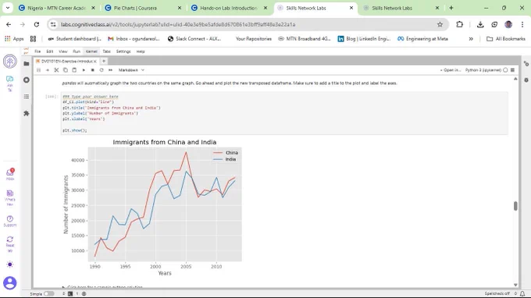Open the Engineering at Meta bookmark

click(422, 39)
